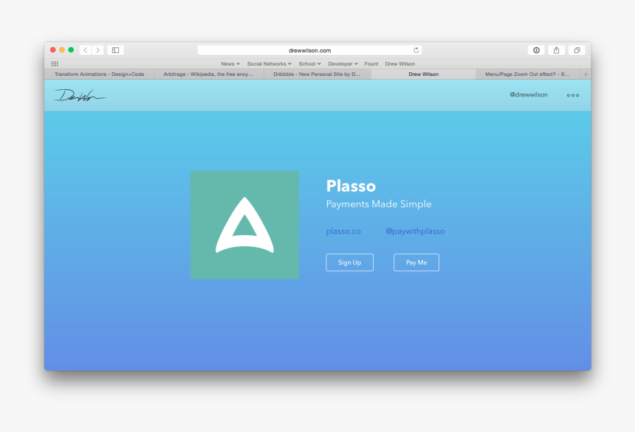Click the Pay Me button
The image size is (635, 432).
click(x=416, y=262)
